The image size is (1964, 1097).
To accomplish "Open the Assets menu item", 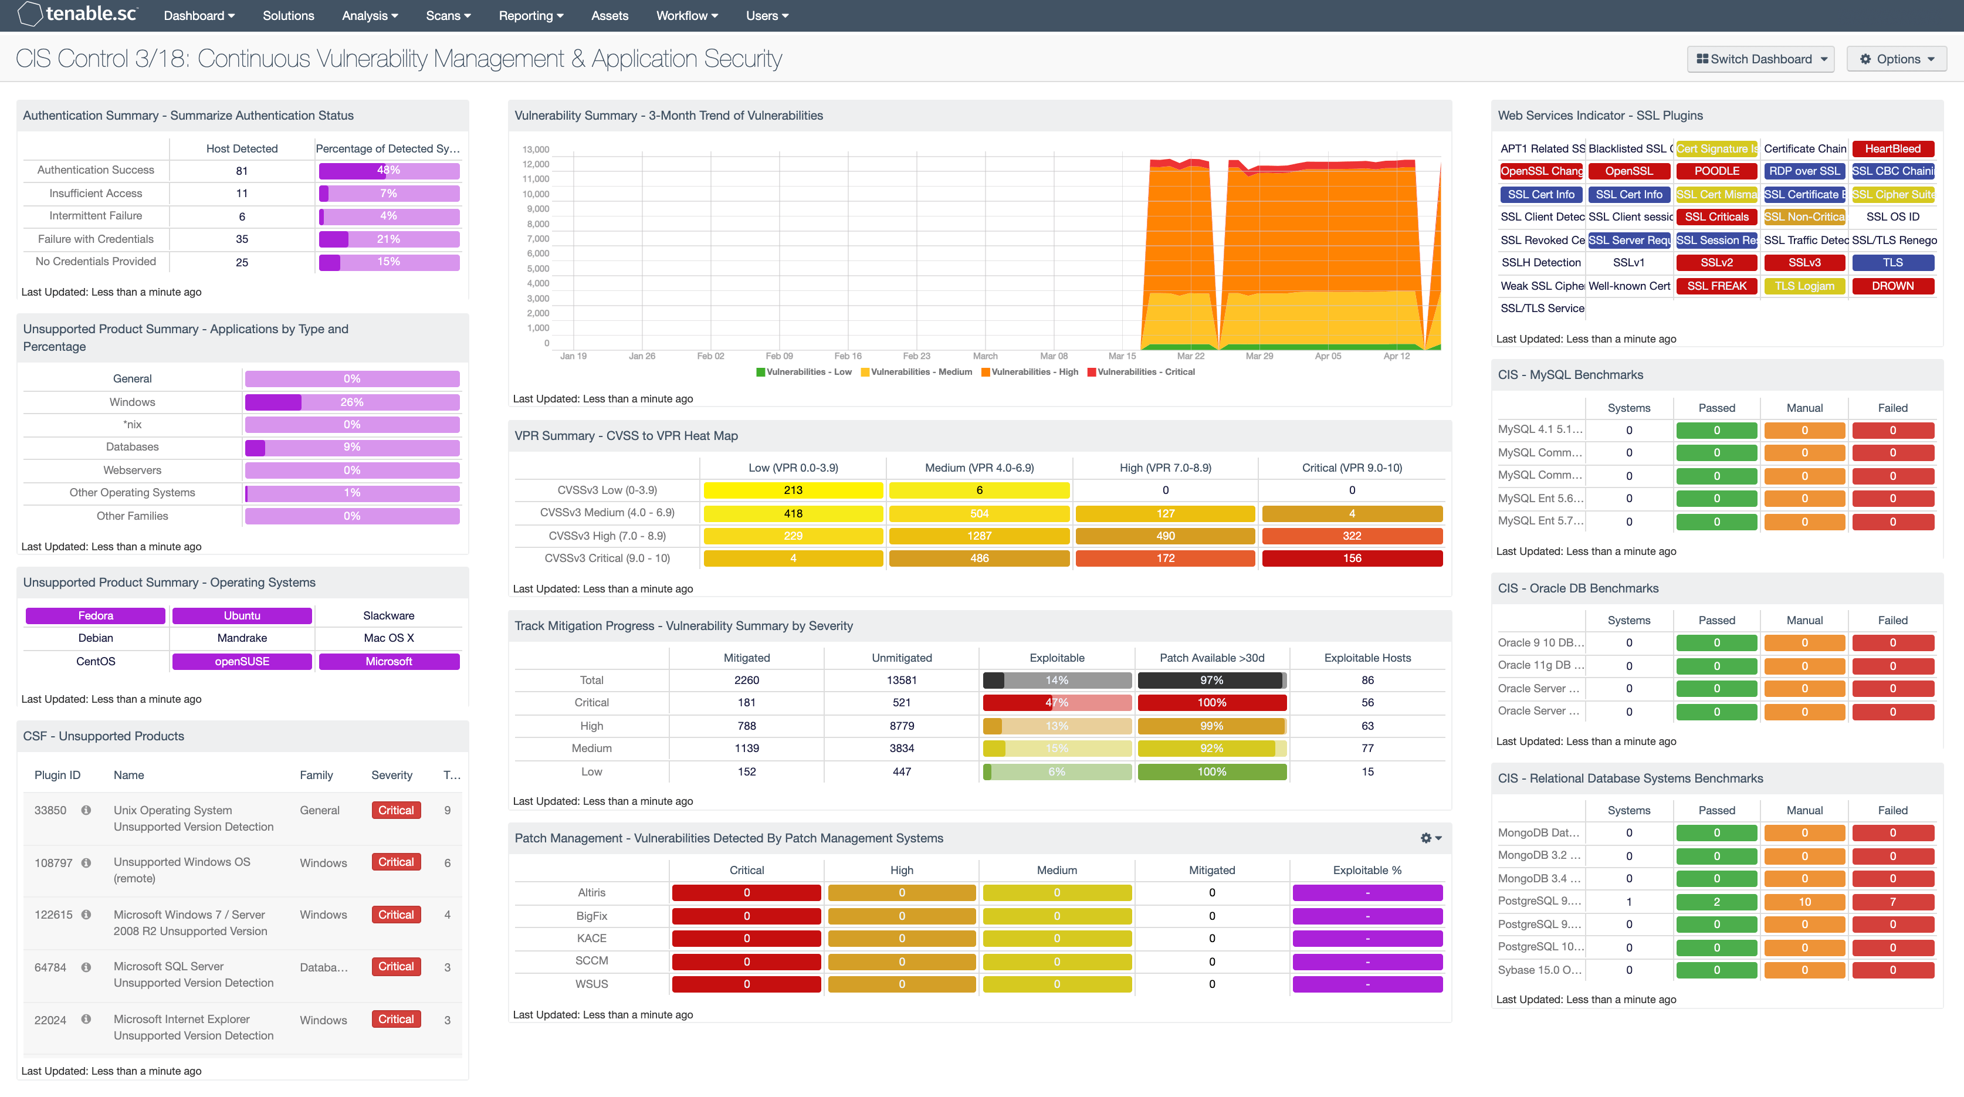I will click(x=609, y=15).
